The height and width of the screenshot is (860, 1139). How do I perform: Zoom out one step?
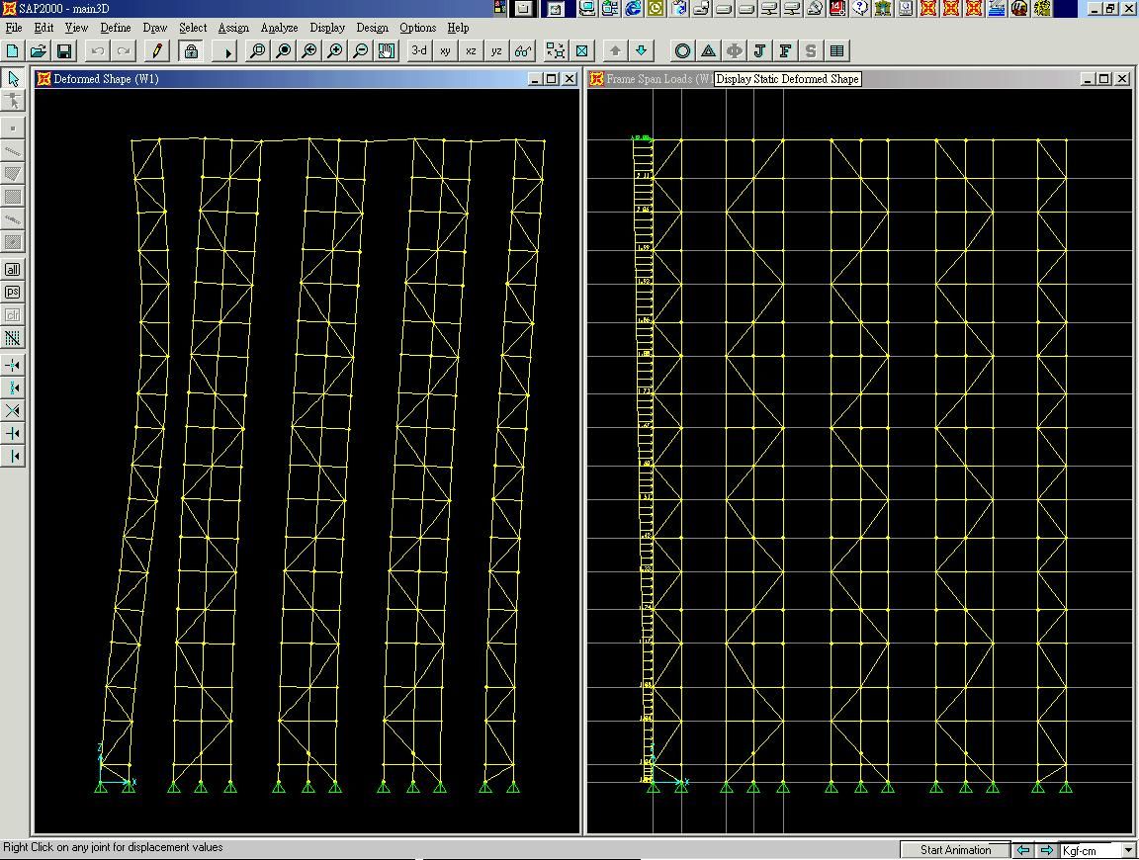pyautogui.click(x=361, y=50)
